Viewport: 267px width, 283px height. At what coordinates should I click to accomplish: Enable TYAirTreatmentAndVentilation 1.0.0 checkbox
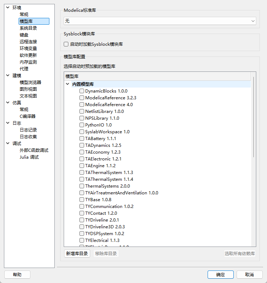(x=82, y=193)
